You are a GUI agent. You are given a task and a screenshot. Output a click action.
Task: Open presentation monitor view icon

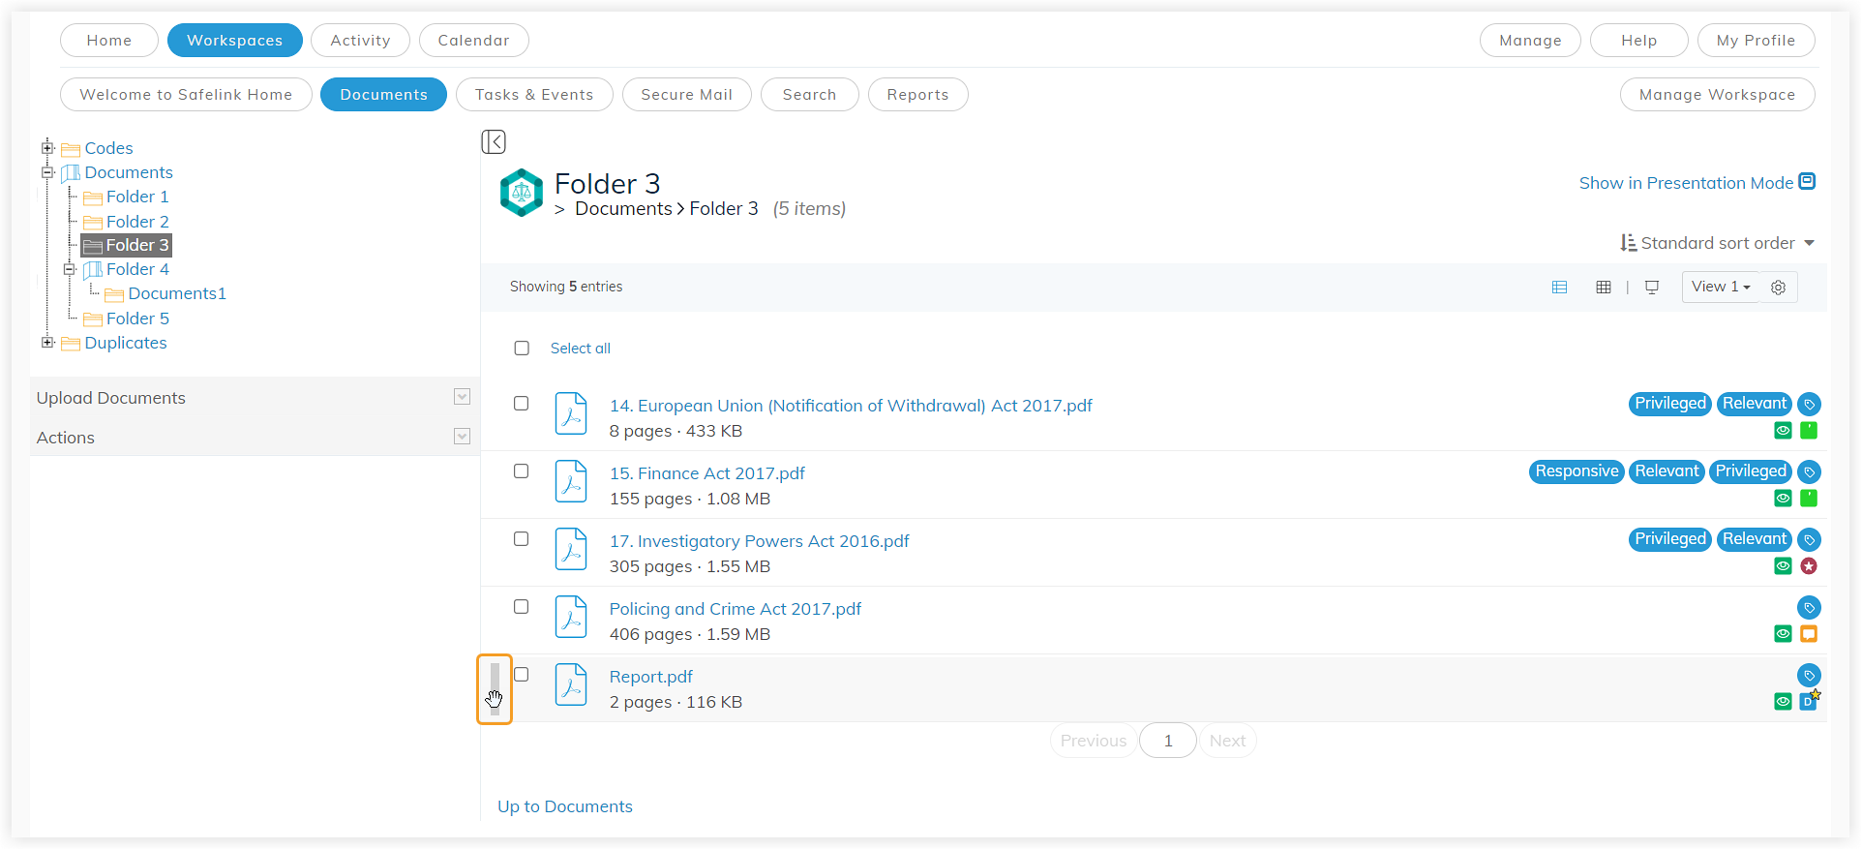coord(1652,288)
